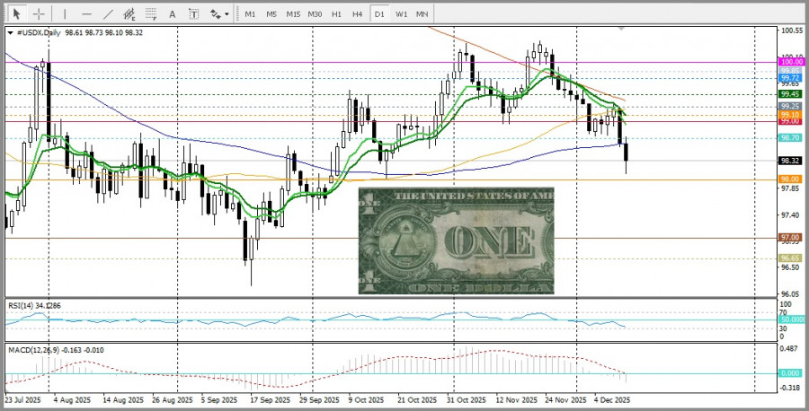Click the 9 Oct 2025 date label
The width and height of the screenshot is (809, 411).
(366, 399)
